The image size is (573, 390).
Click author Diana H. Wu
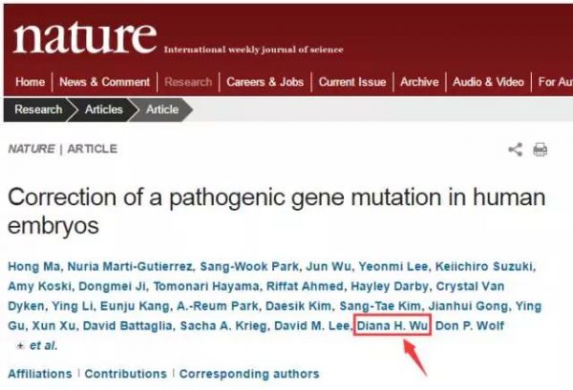pyautogui.click(x=393, y=325)
